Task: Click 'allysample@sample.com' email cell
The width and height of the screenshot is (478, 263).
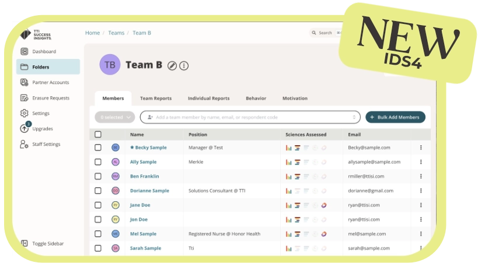Action: point(374,162)
